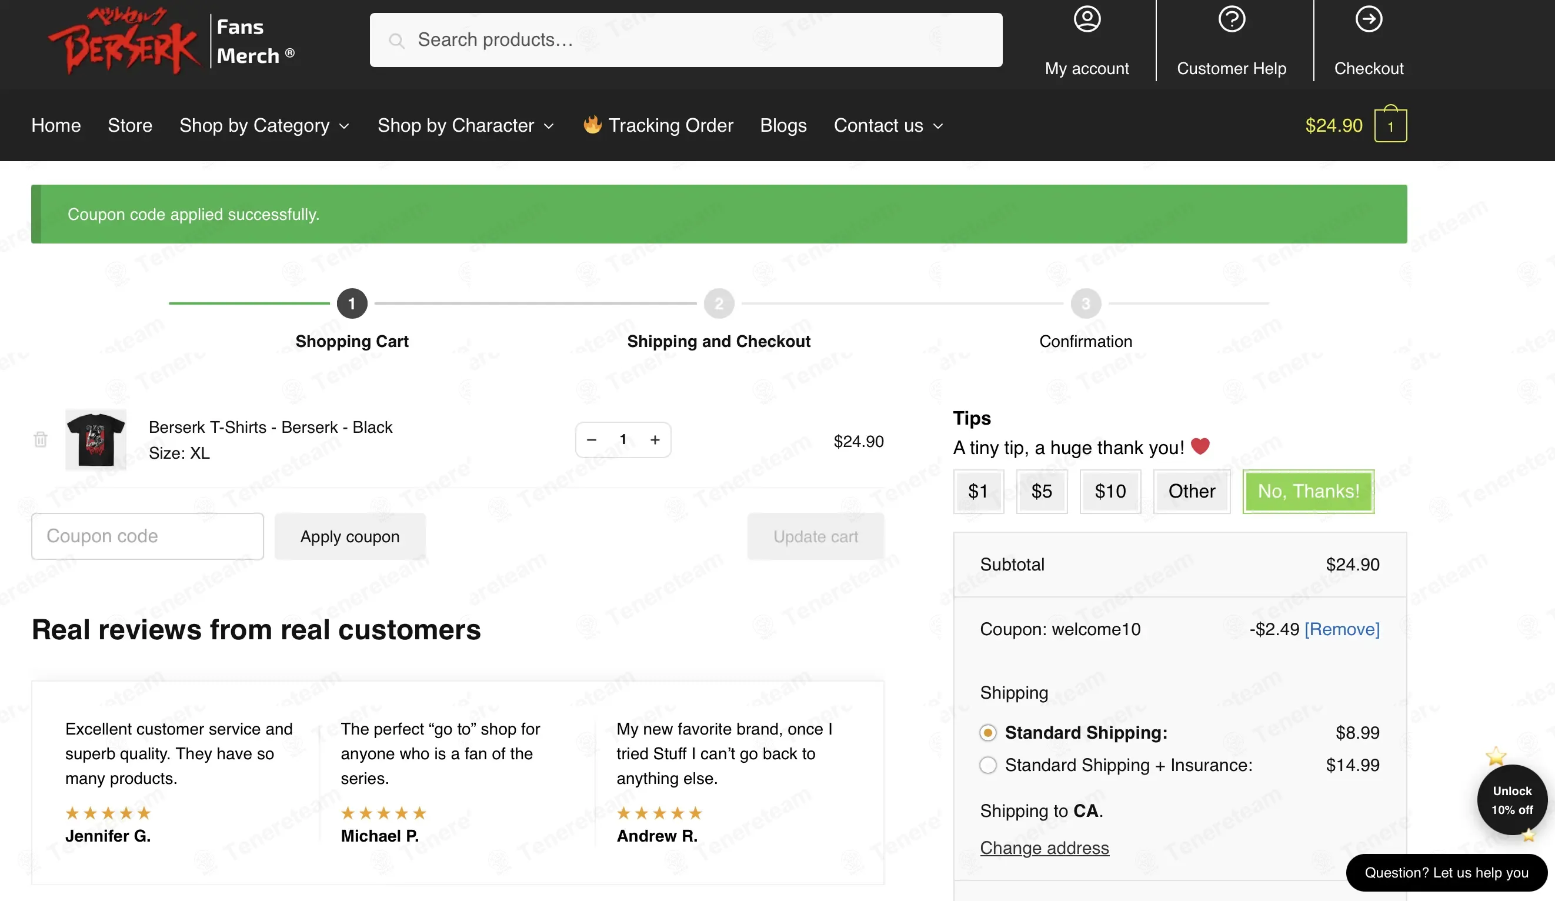
Task: Click the Apply coupon button
Action: (350, 536)
